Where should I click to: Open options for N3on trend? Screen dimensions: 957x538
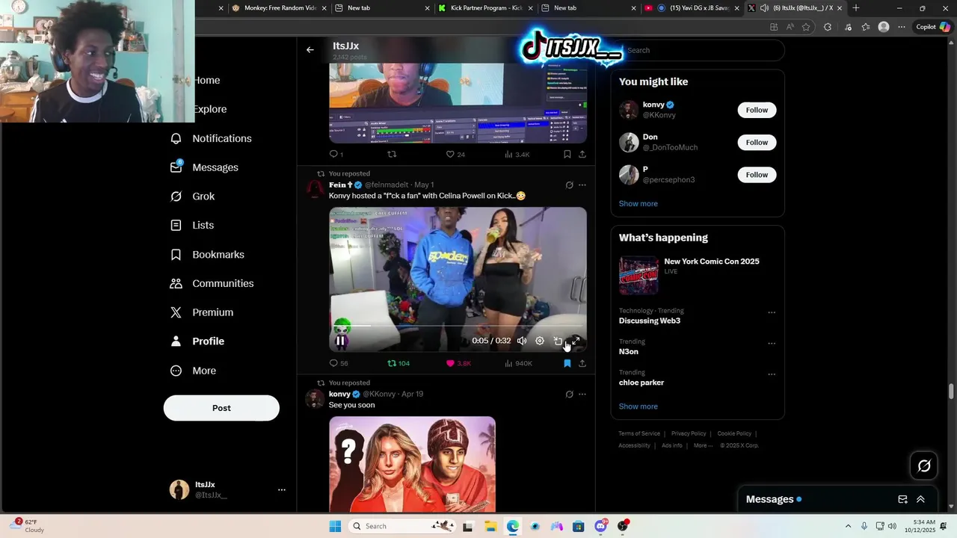(x=772, y=344)
